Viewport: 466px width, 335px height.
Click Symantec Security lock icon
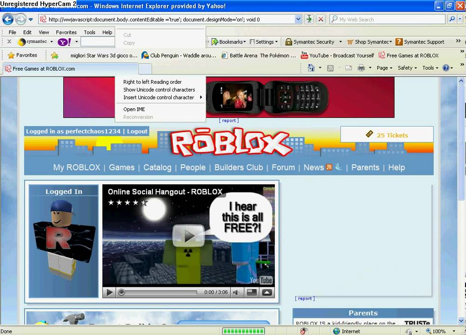(x=288, y=42)
